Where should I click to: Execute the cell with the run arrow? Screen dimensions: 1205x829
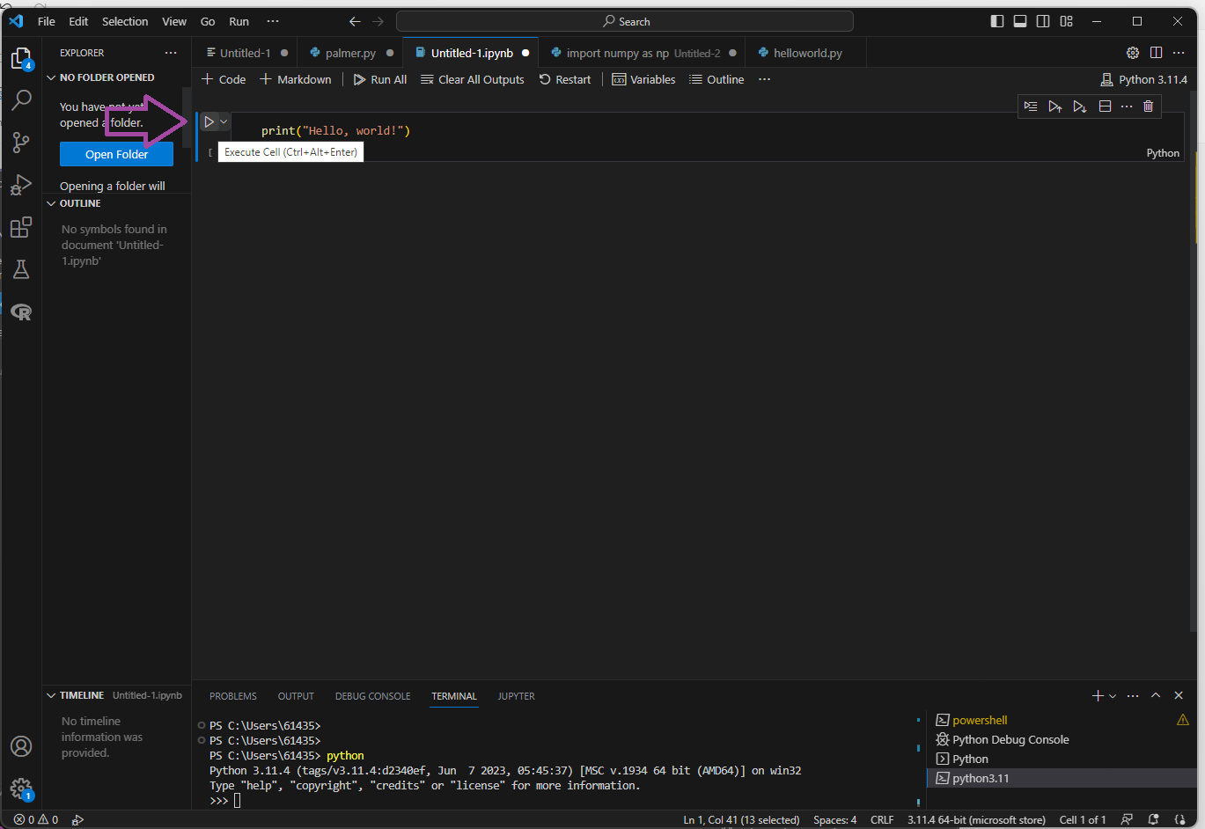pos(208,121)
